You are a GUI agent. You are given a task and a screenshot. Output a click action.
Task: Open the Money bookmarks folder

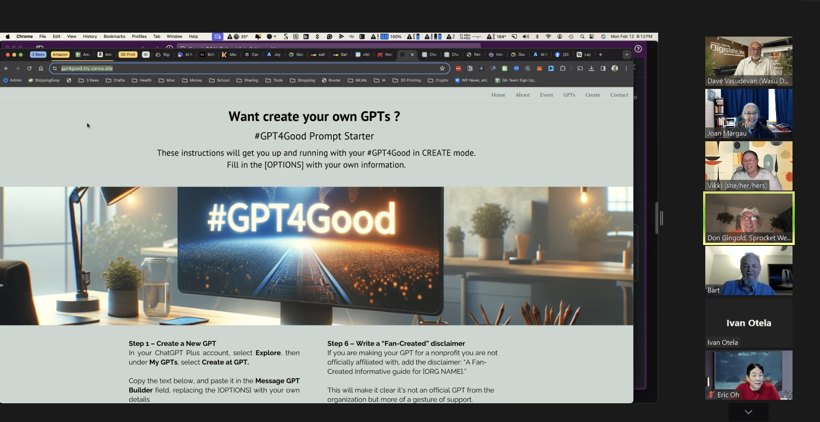click(x=192, y=80)
